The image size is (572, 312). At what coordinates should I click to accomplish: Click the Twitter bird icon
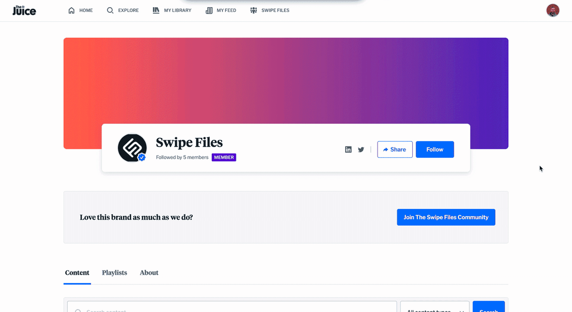(x=361, y=149)
